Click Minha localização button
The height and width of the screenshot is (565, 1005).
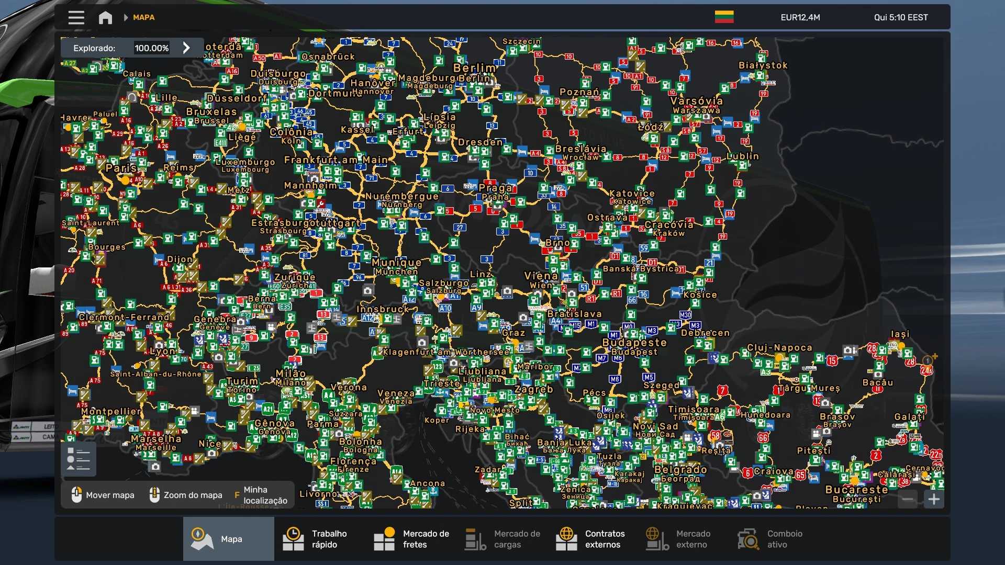pyautogui.click(x=261, y=495)
